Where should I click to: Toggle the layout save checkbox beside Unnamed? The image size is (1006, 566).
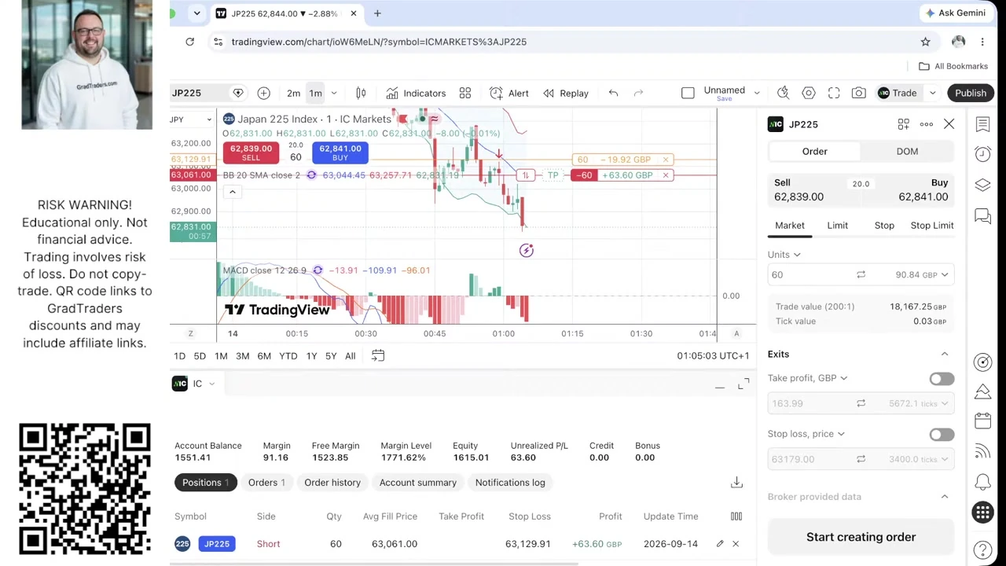pyautogui.click(x=688, y=93)
